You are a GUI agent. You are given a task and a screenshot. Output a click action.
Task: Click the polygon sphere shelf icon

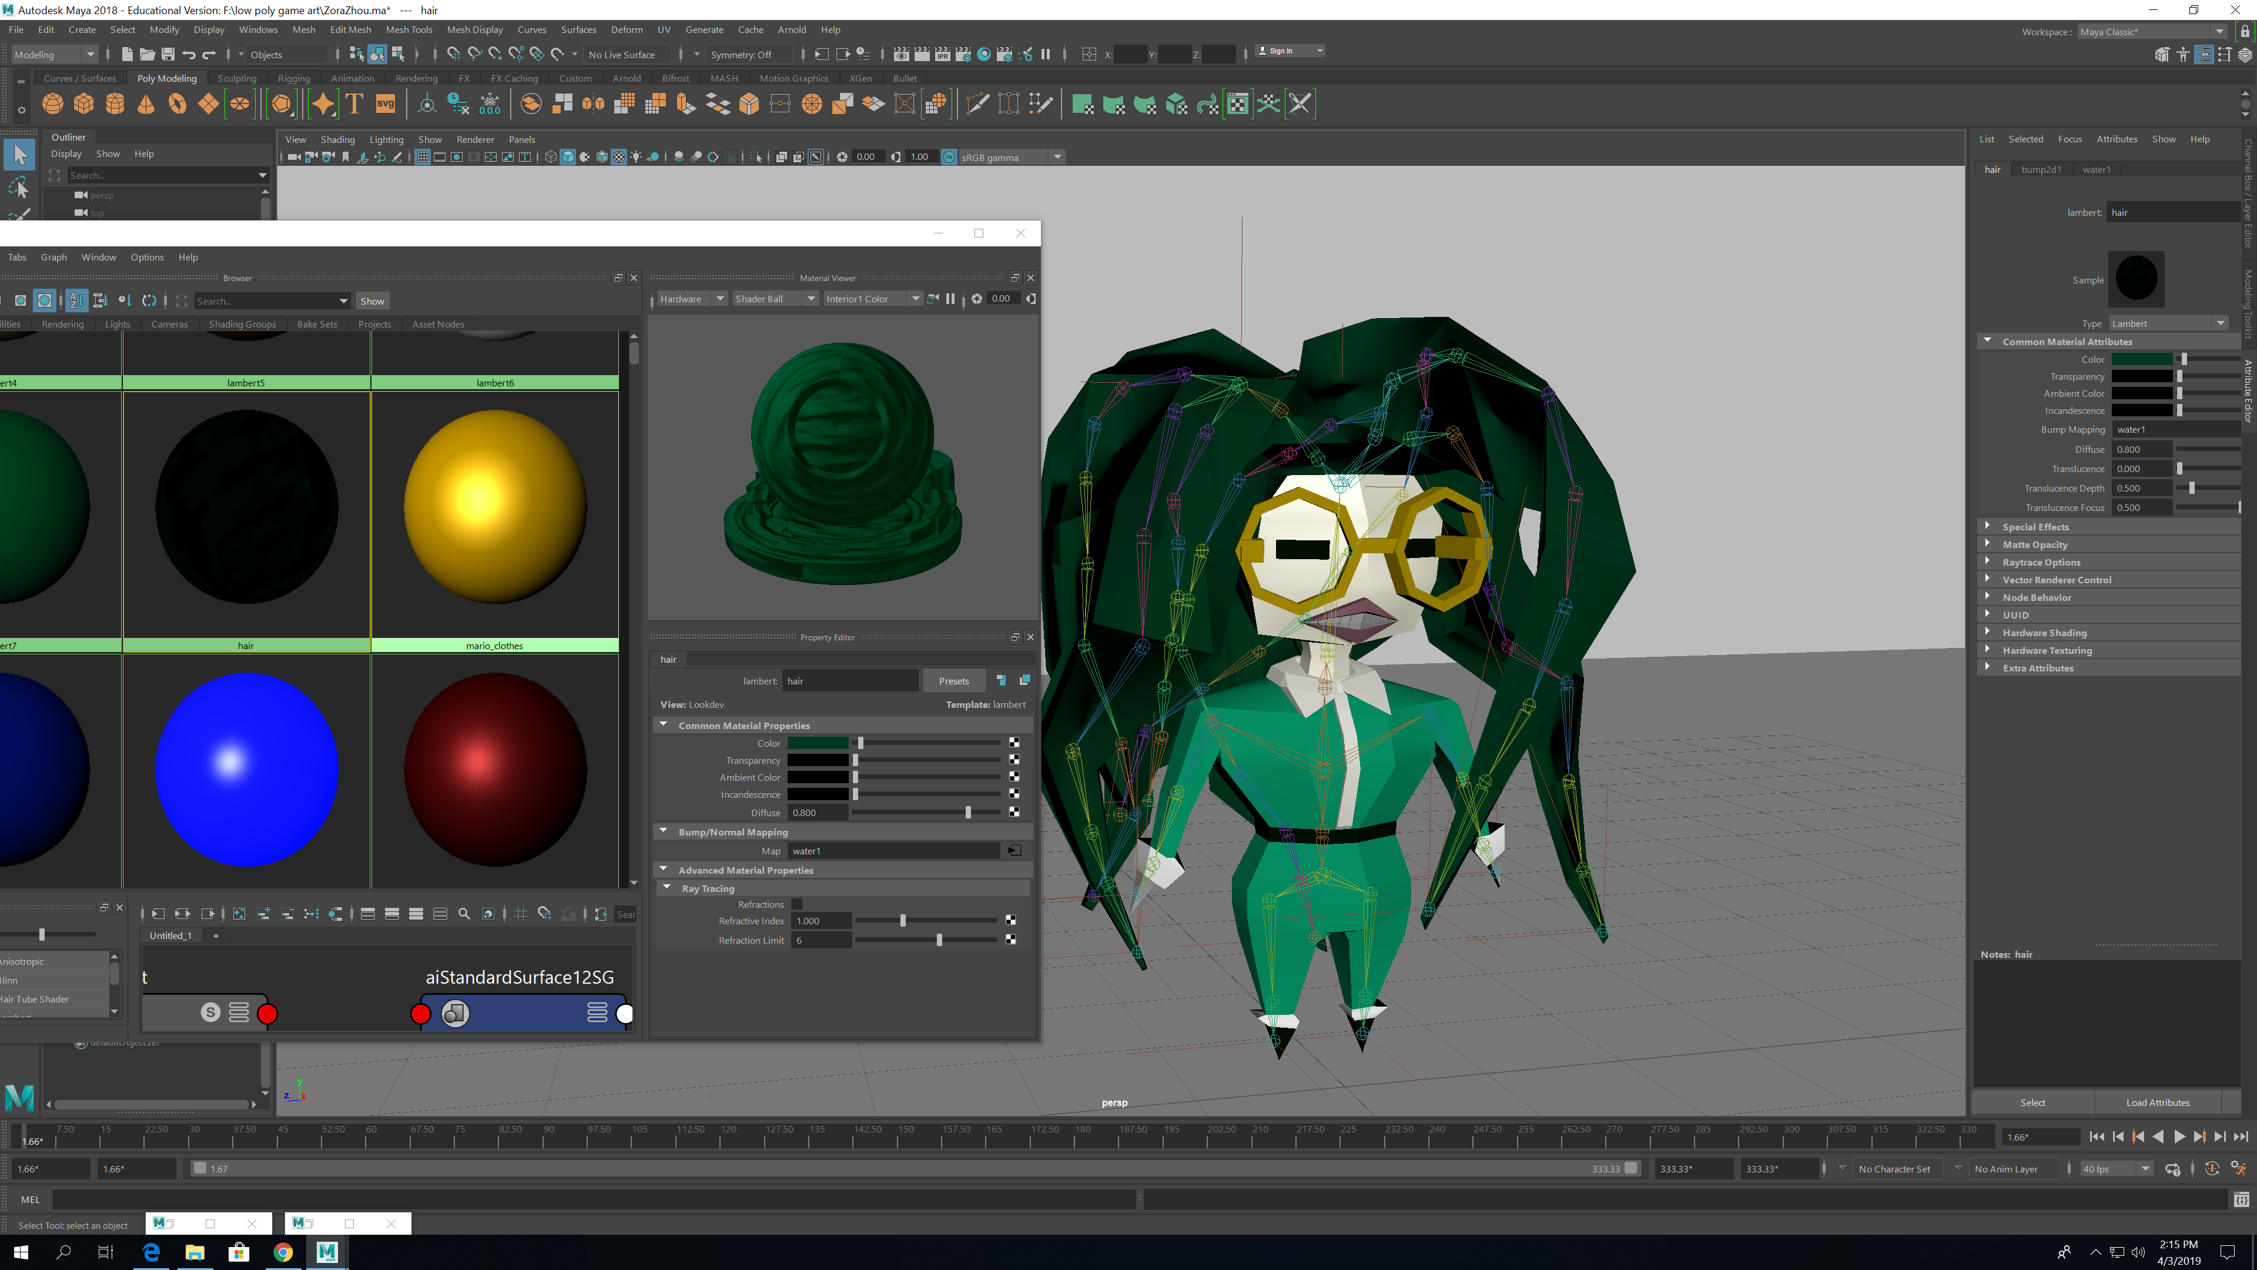point(52,104)
